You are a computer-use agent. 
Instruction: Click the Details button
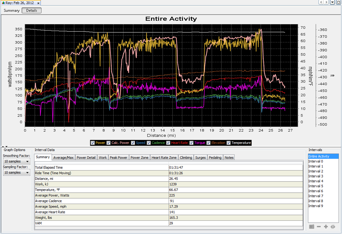32,10
